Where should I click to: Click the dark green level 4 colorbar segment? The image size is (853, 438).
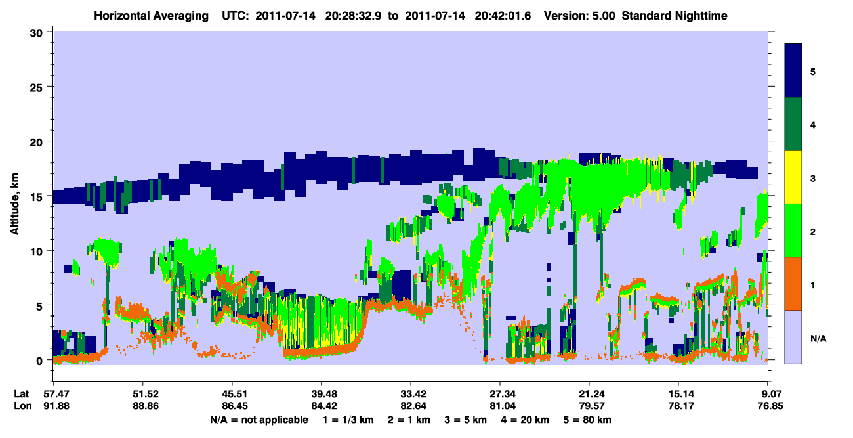[x=793, y=124]
